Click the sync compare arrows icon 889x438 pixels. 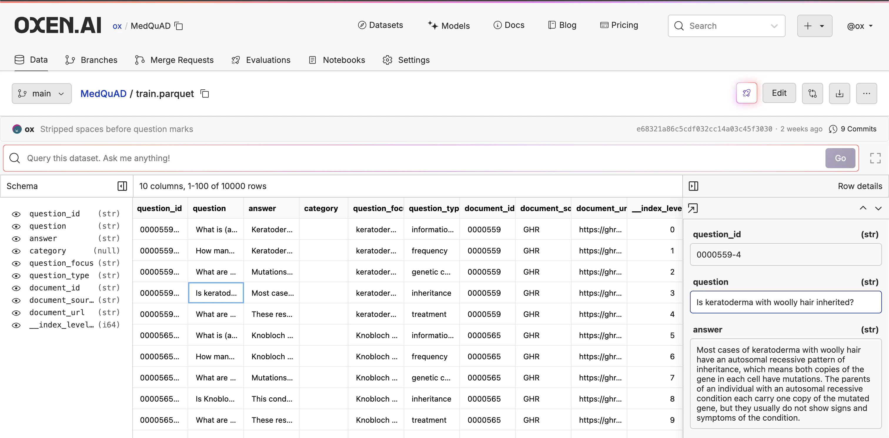tap(812, 93)
